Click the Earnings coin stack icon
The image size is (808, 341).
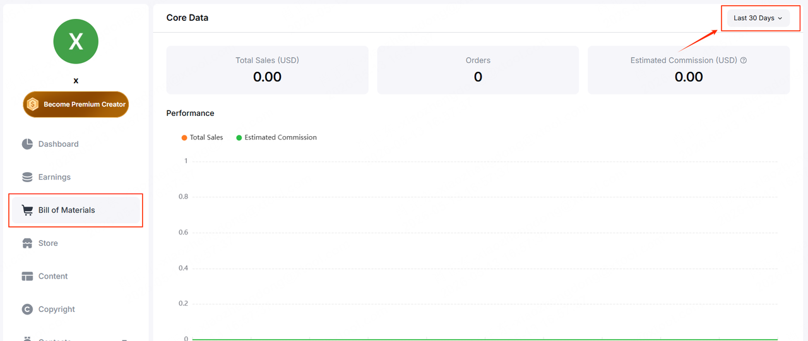coord(27,177)
